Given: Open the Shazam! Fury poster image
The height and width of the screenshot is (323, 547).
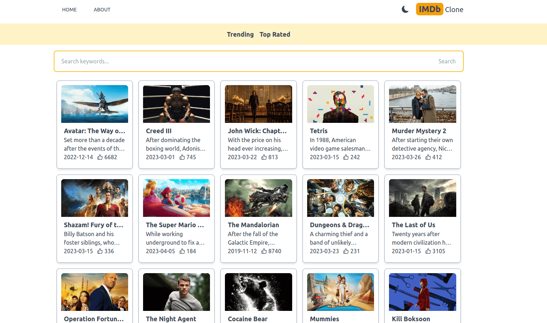Looking at the screenshot, I should (95, 198).
